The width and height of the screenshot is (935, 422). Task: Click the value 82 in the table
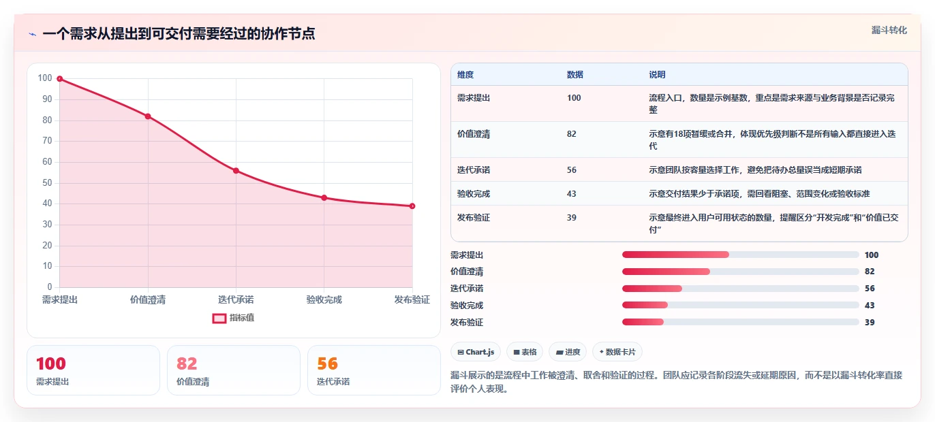coord(572,134)
